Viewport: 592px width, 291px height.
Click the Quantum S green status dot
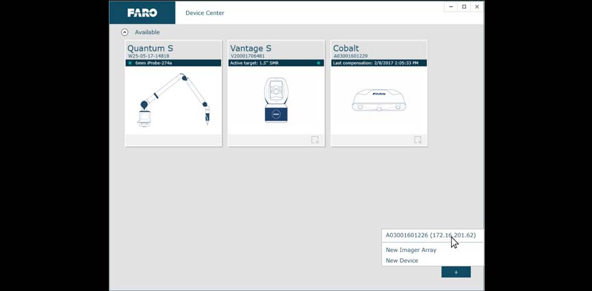130,63
